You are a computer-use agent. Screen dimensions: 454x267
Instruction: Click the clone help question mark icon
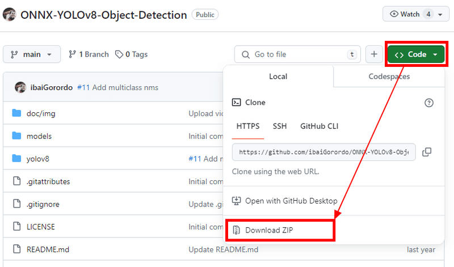click(x=429, y=103)
